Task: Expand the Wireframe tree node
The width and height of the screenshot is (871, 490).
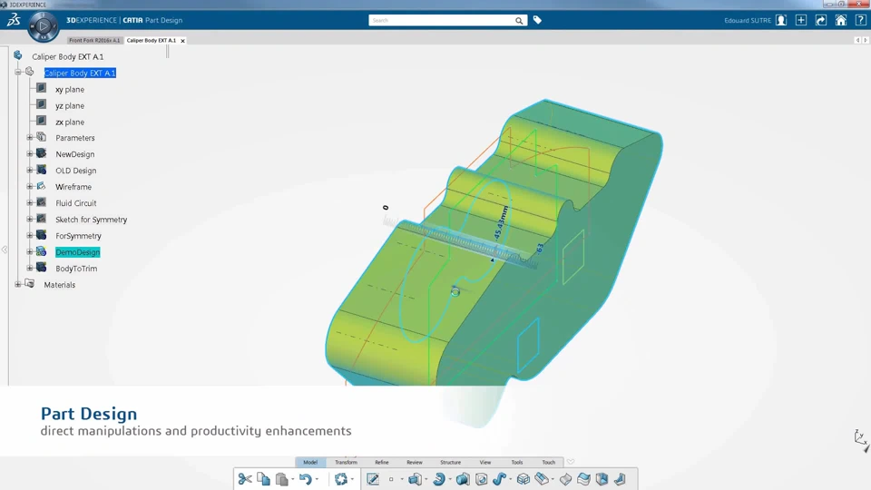Action: click(x=29, y=187)
